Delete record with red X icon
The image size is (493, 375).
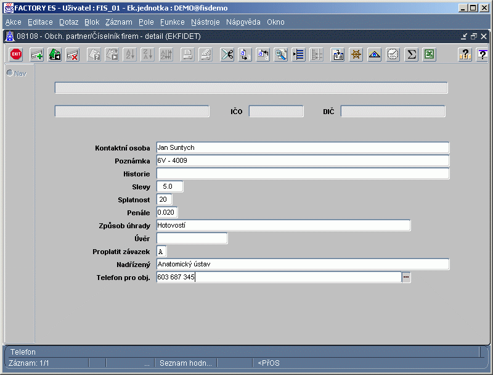[x=73, y=55]
